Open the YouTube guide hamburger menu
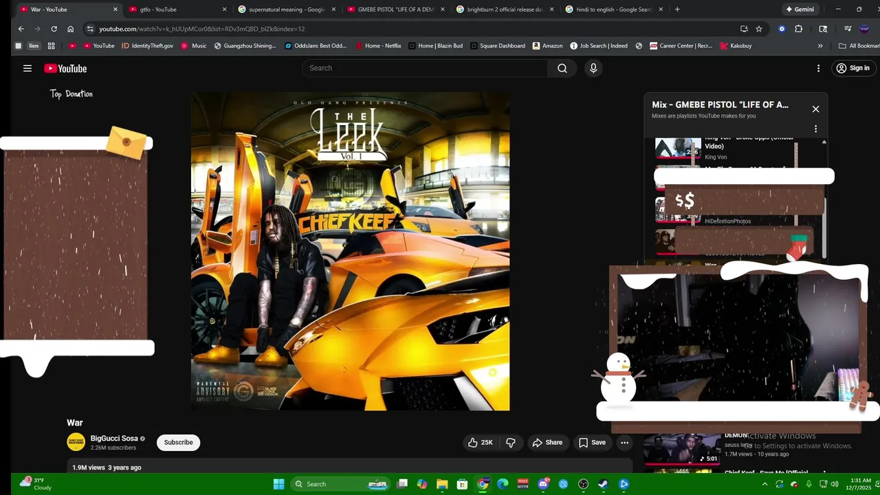 (x=27, y=68)
